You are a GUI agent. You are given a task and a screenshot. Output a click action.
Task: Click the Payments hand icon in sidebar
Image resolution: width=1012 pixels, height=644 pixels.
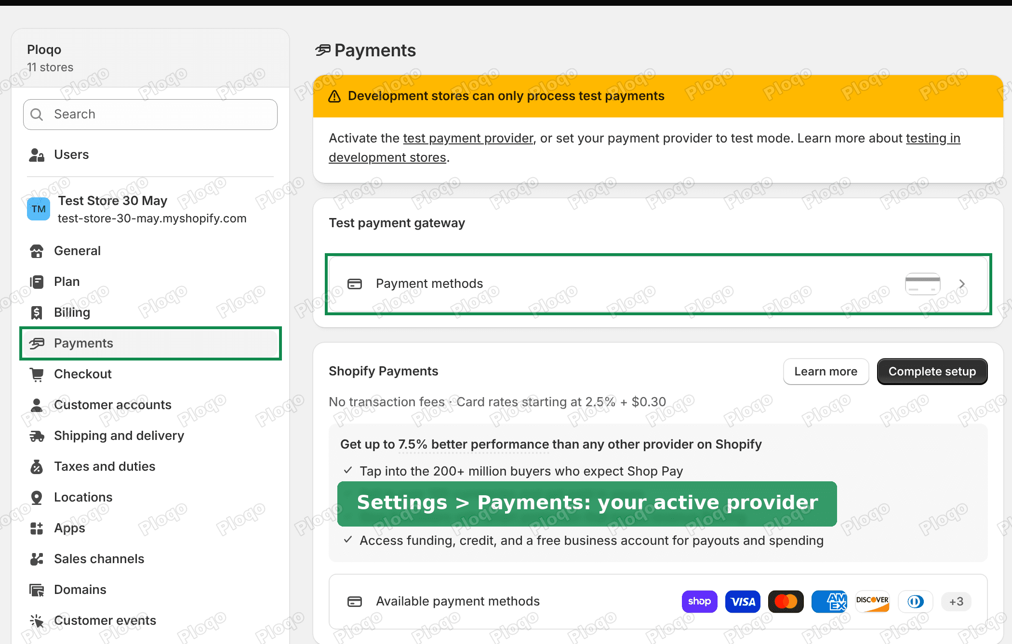pyautogui.click(x=37, y=343)
